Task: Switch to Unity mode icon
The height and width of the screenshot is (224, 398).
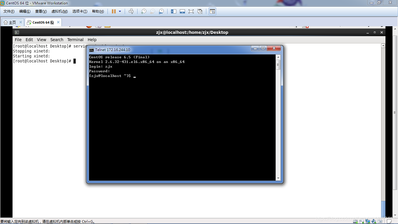Action: coord(200,11)
